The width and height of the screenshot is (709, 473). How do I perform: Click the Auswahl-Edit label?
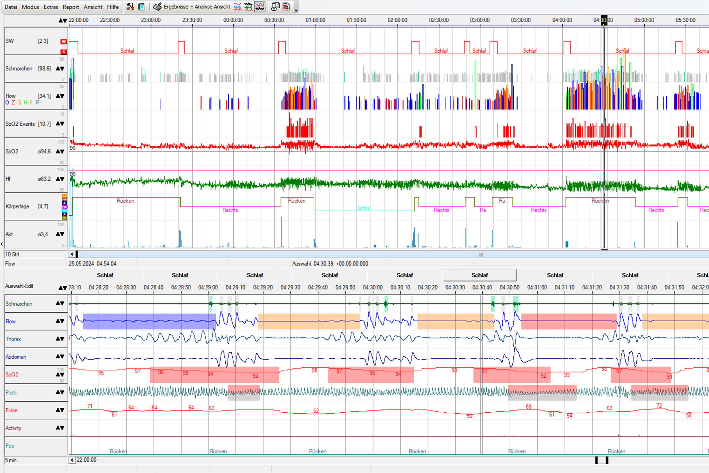[19, 286]
